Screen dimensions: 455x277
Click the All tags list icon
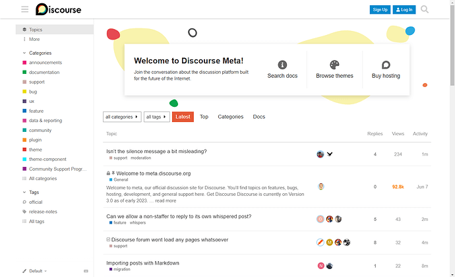point(24,222)
